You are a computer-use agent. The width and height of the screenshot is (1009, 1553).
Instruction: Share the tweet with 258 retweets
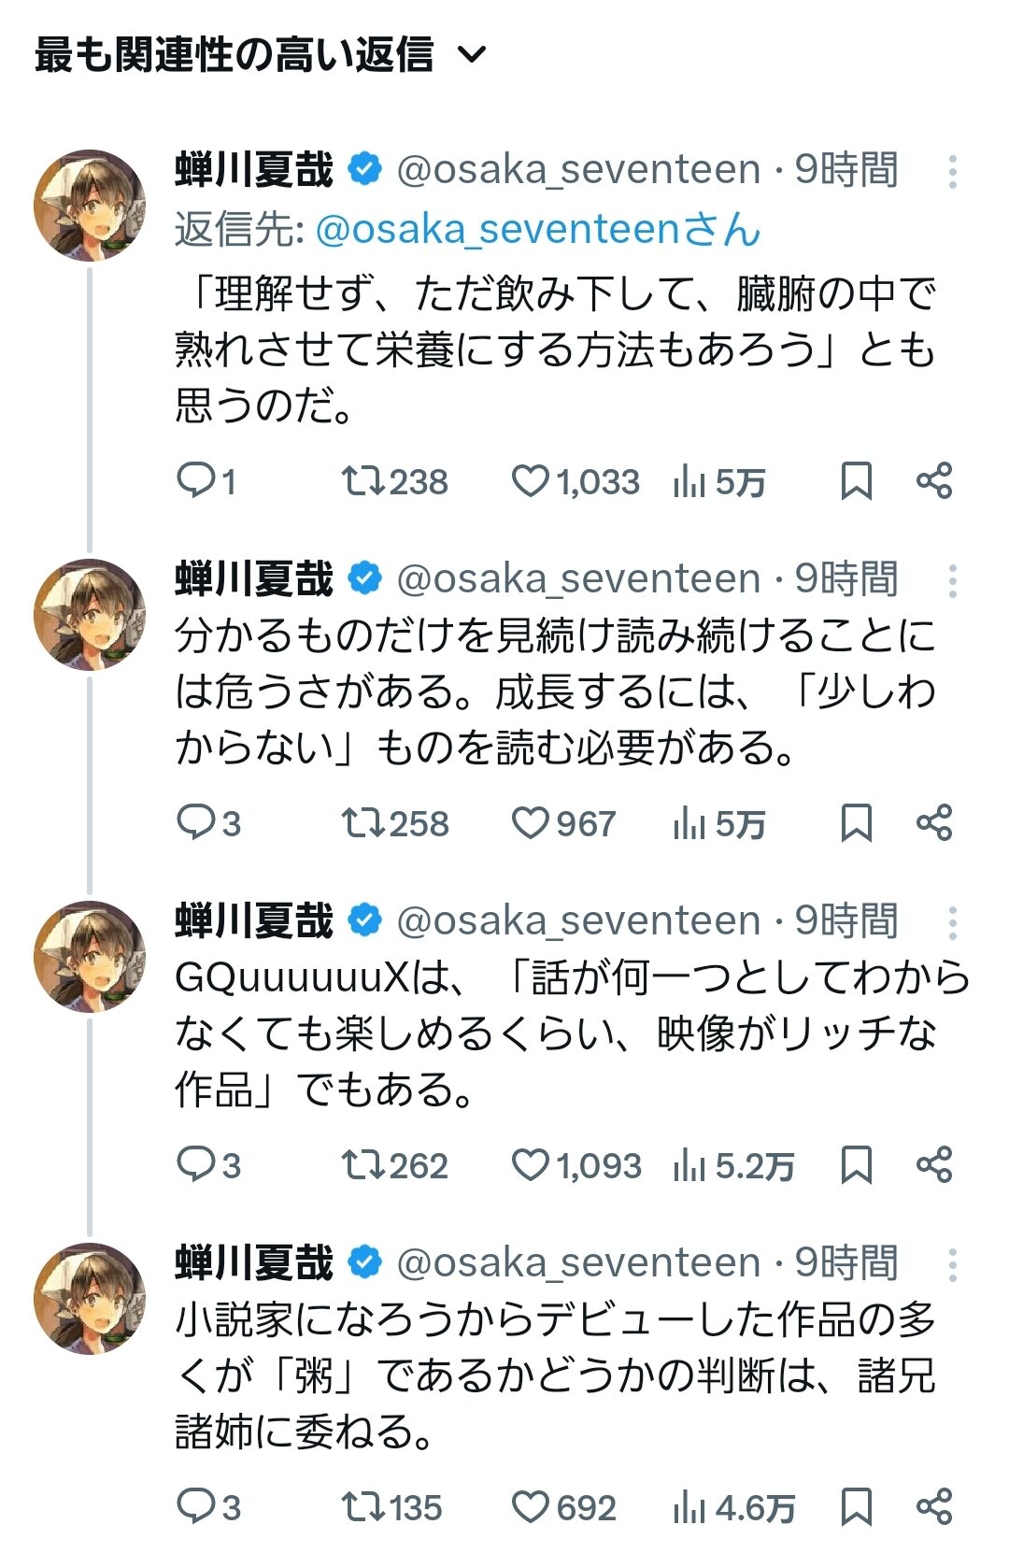coord(934,823)
